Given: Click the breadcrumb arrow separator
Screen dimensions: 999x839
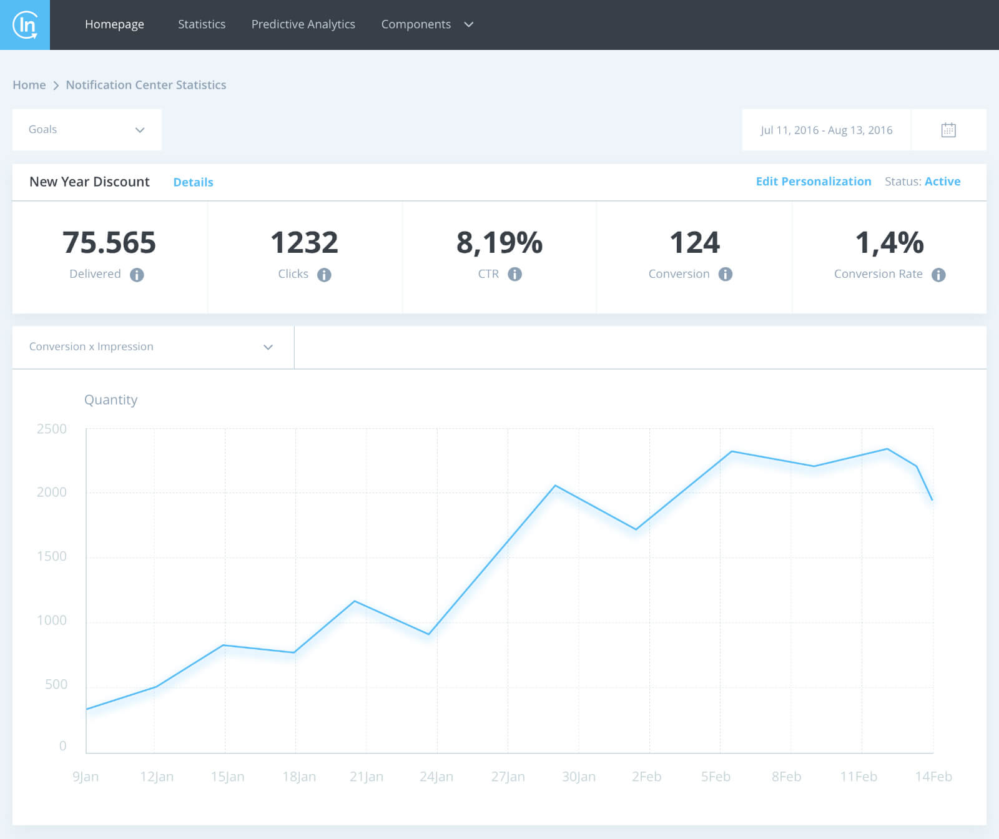Looking at the screenshot, I should (x=56, y=86).
